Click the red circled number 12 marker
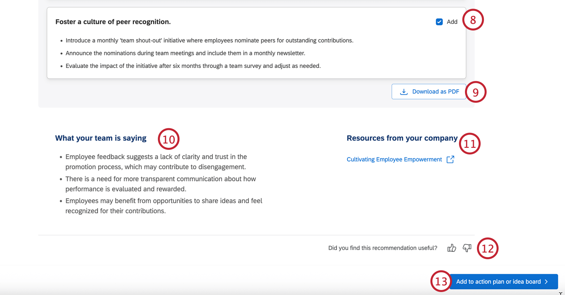The height and width of the screenshot is (295, 565). click(488, 248)
